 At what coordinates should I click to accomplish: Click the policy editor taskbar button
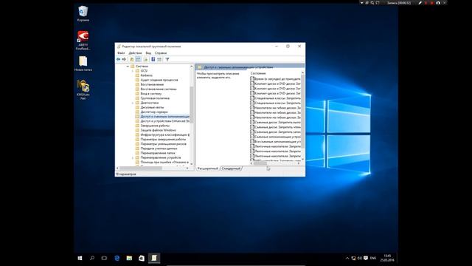(154, 258)
